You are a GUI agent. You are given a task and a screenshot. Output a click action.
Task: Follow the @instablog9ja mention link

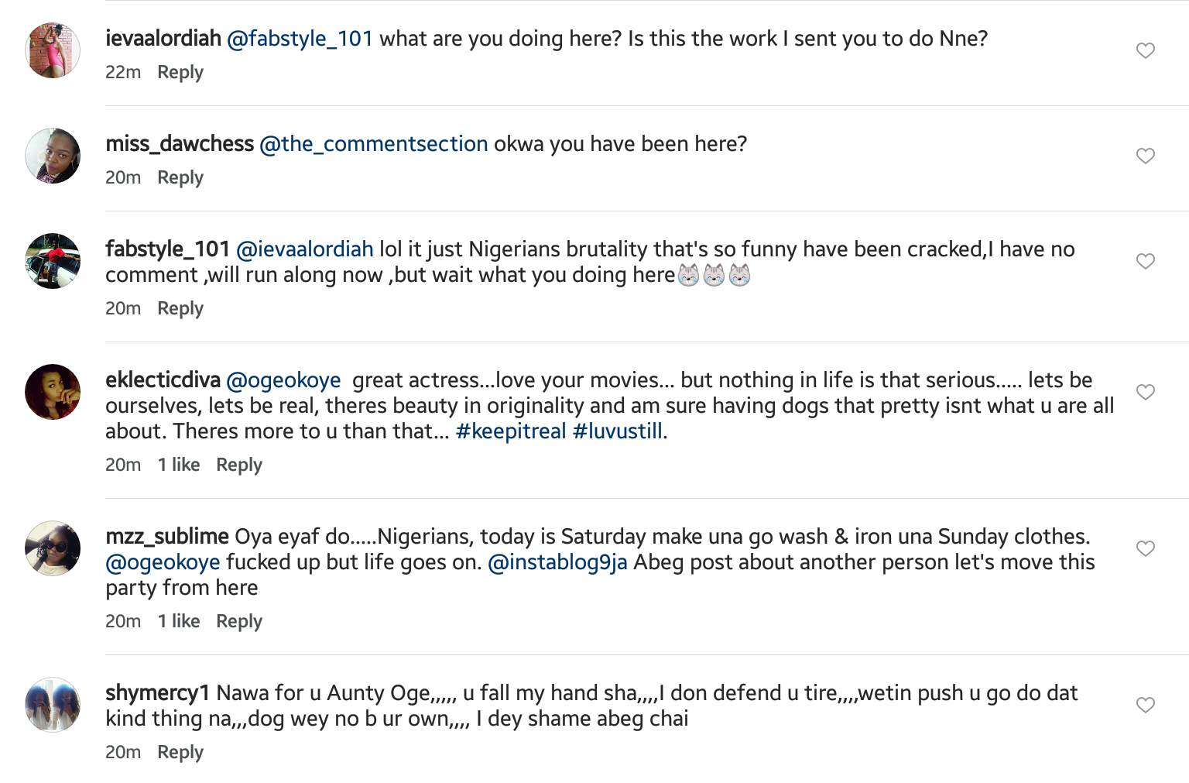[557, 563]
